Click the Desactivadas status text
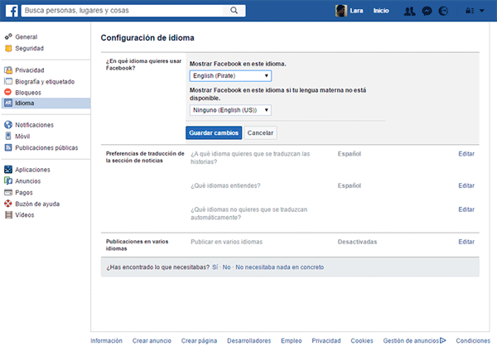This screenshot has width=497, height=356. [x=357, y=242]
